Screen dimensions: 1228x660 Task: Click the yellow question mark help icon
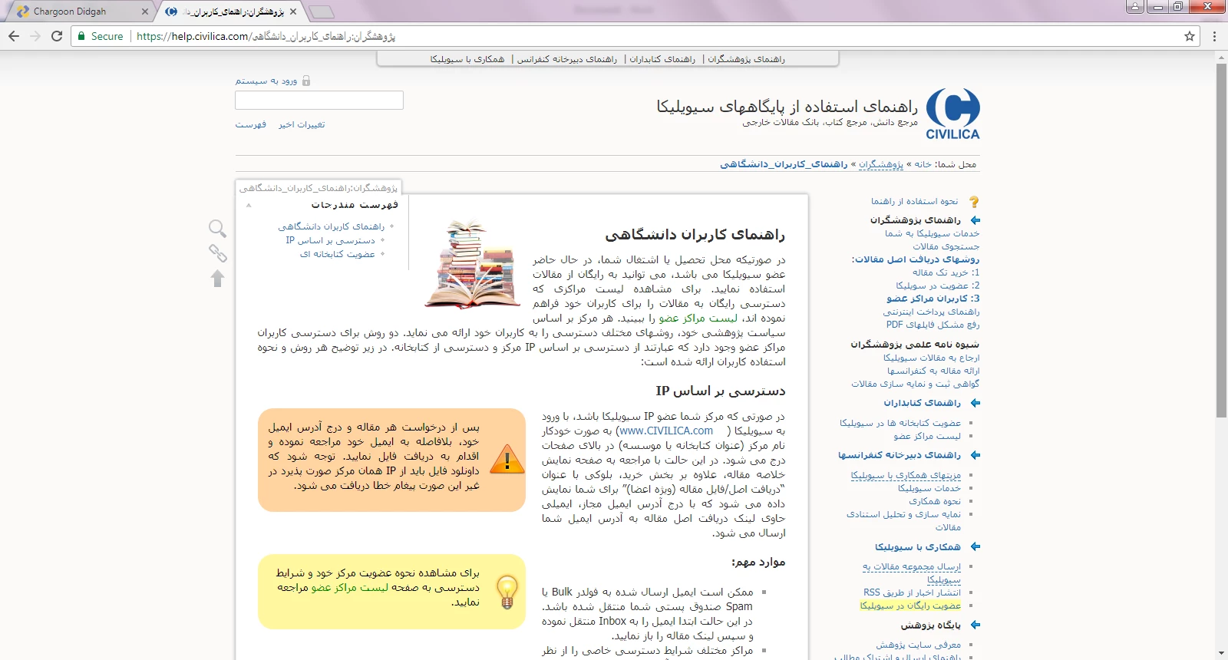tap(974, 202)
